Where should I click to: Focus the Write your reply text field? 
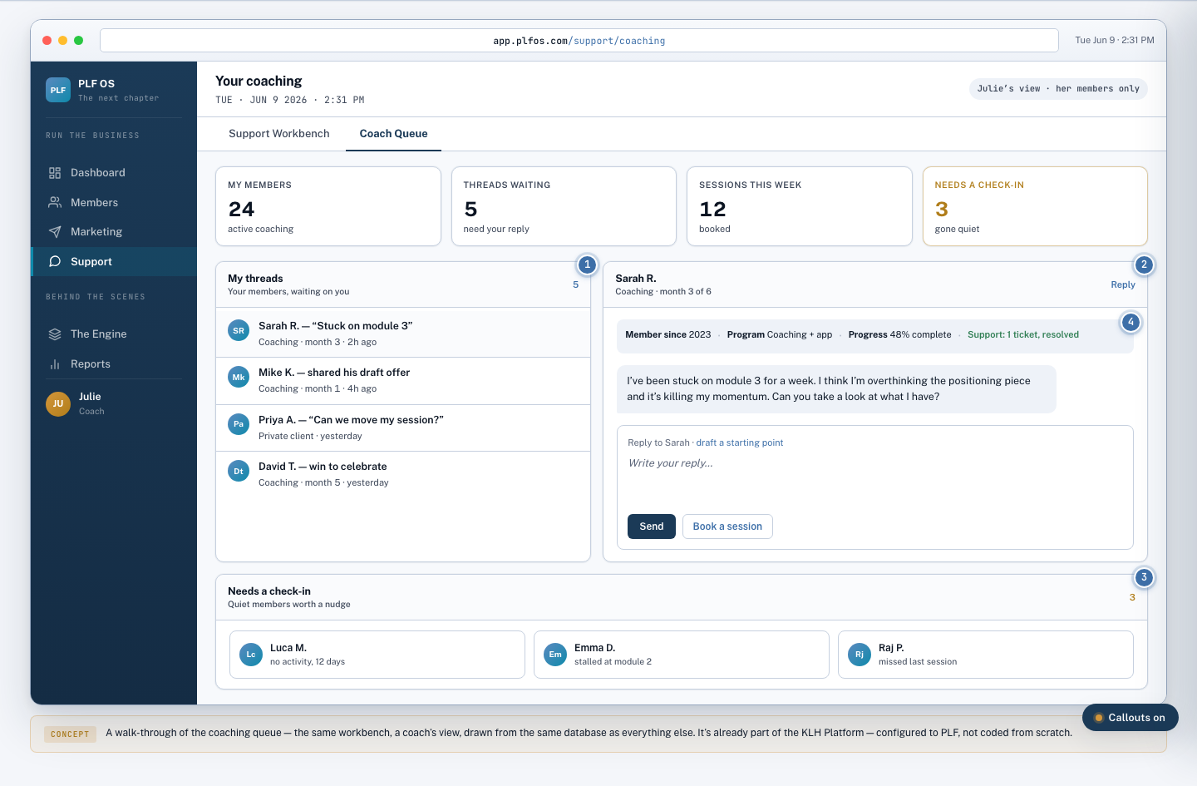875,481
